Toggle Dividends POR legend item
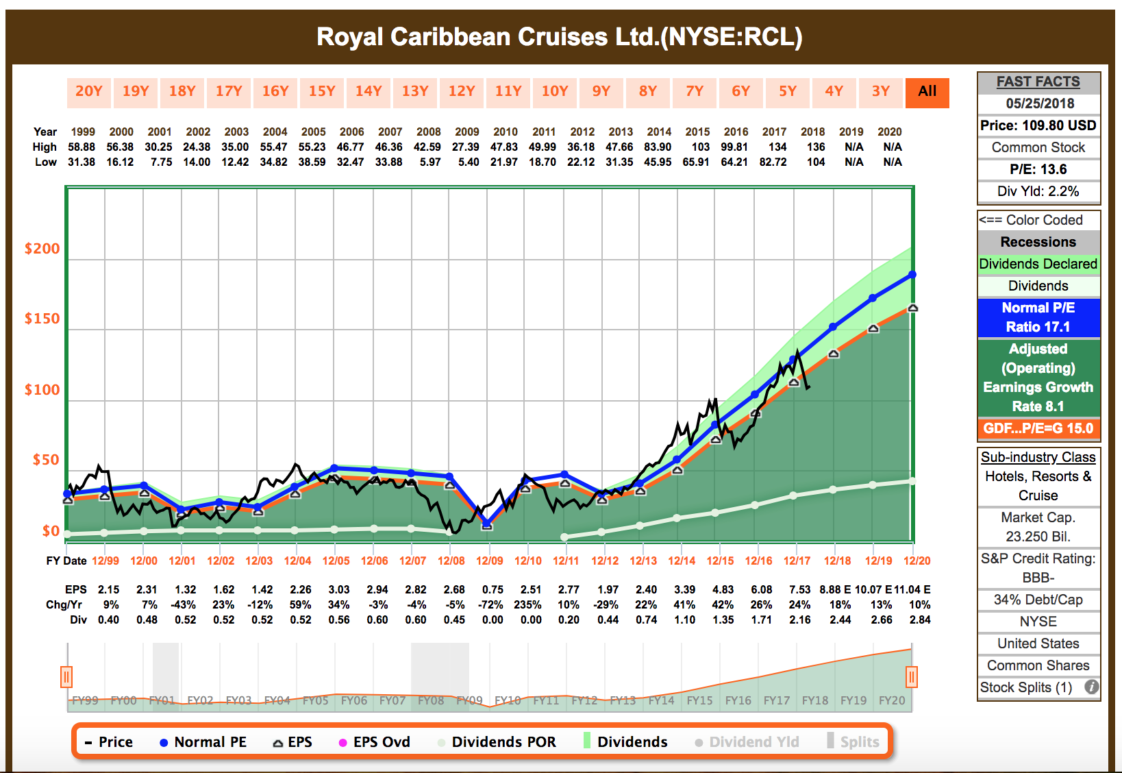1122x773 pixels. tap(497, 742)
